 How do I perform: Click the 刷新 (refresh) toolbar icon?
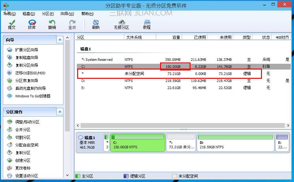[96, 25]
